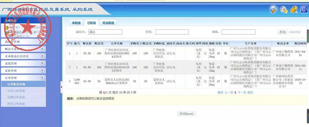Expand the 企业联系信息查看 chevron

click(42, 56)
